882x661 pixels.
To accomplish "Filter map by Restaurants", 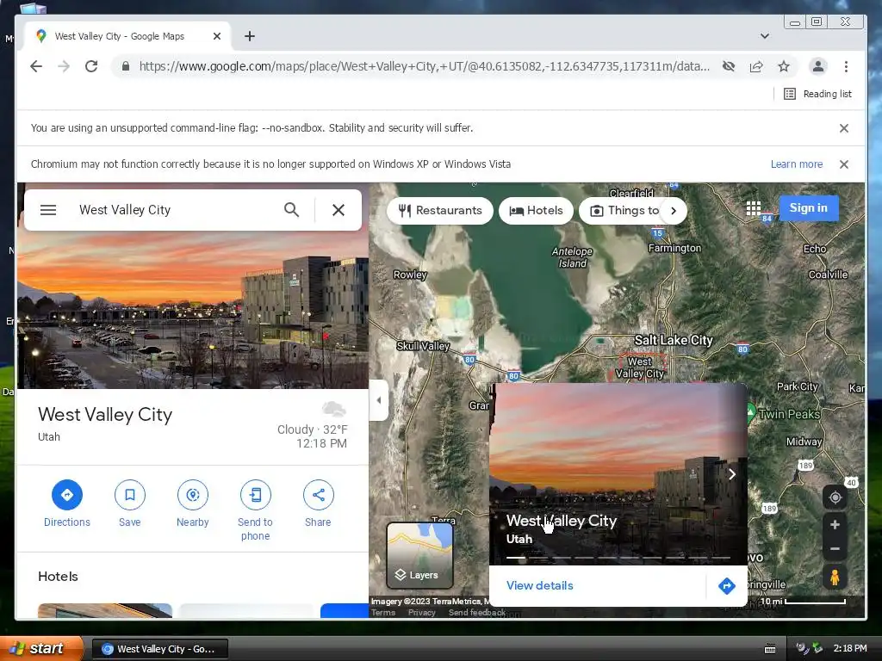I will pos(440,211).
